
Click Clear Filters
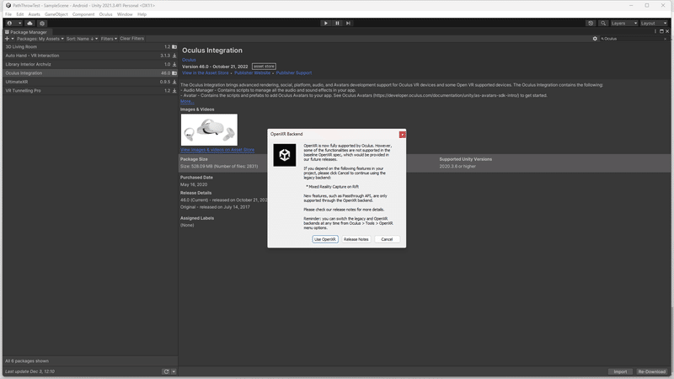pos(132,39)
